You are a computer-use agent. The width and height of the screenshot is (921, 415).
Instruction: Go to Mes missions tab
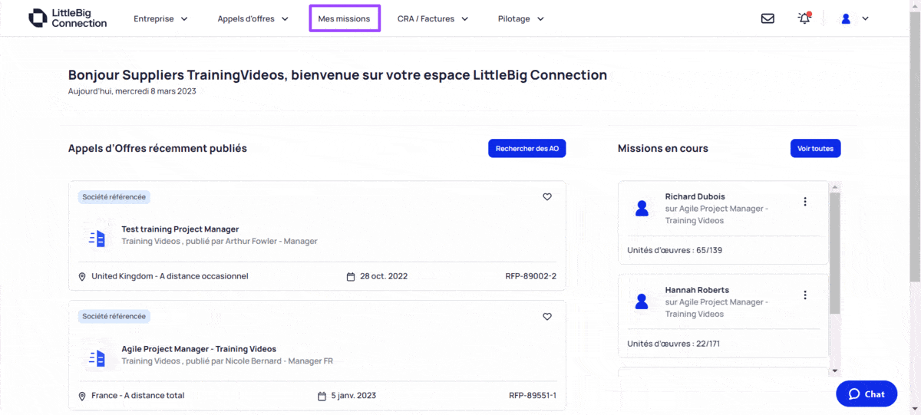(344, 18)
